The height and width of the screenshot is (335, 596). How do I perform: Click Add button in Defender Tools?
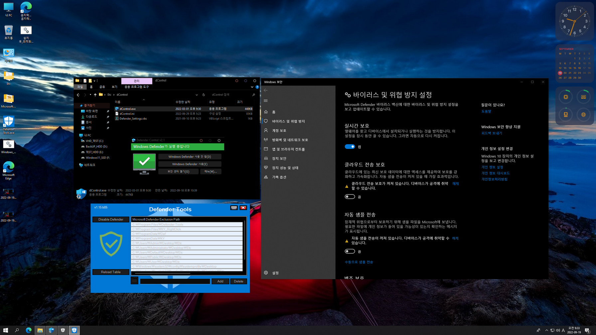220,281
